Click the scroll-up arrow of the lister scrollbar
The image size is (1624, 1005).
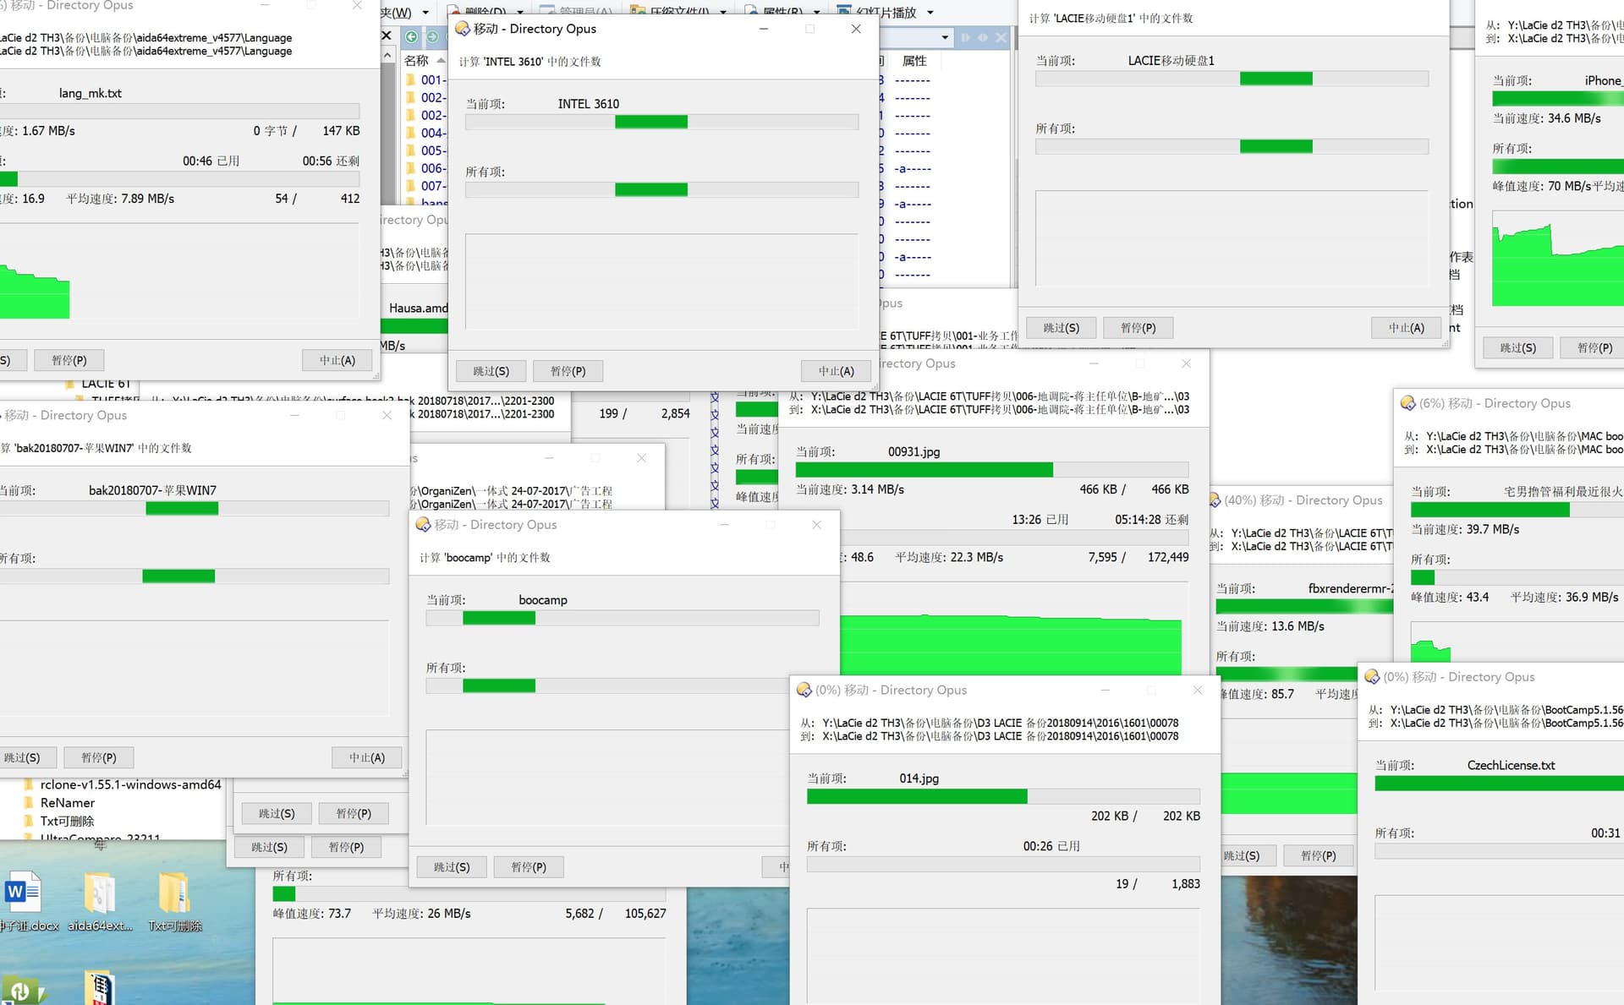[387, 56]
